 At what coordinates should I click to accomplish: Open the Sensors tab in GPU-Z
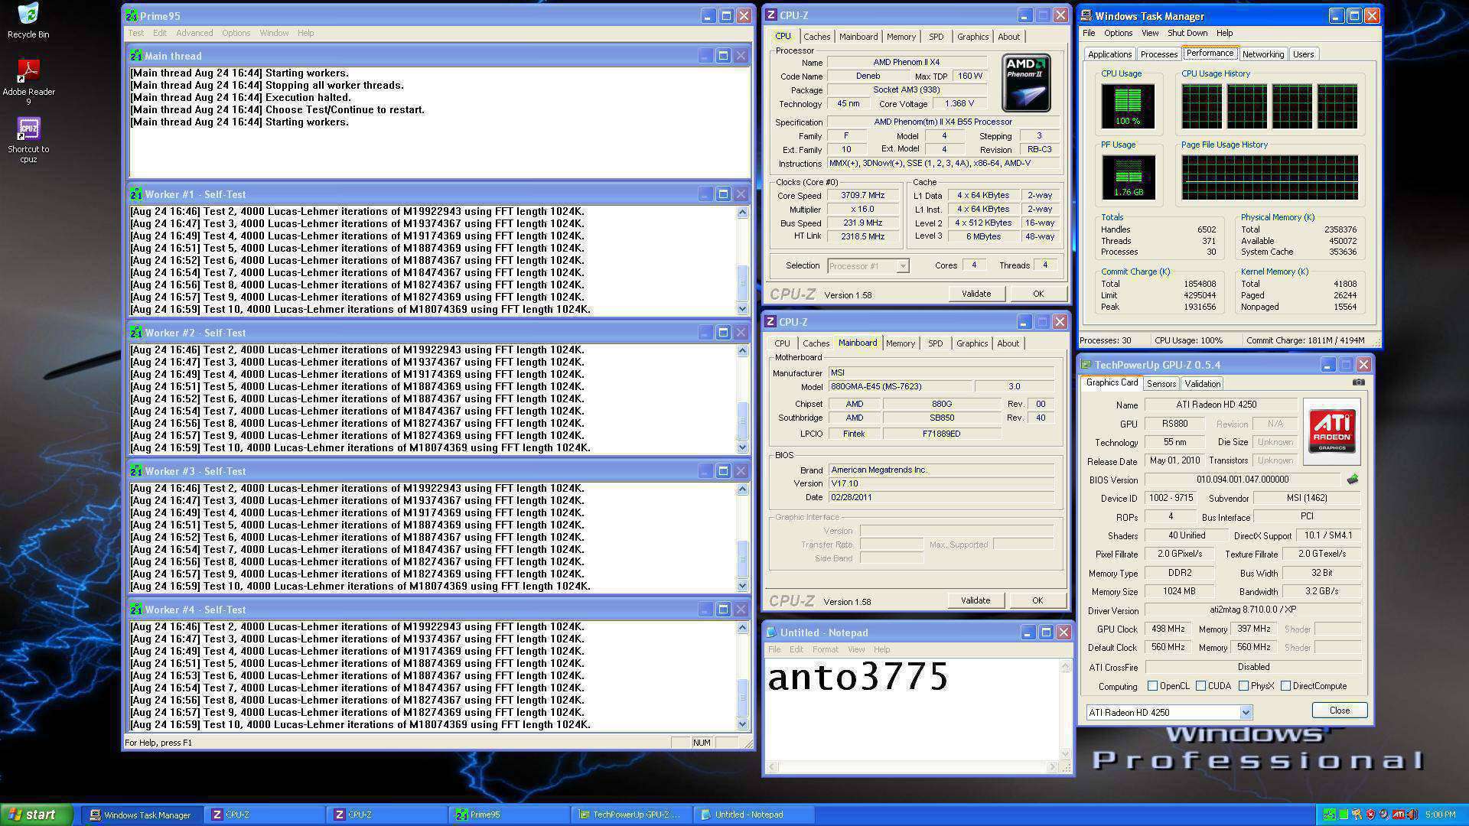(1161, 384)
